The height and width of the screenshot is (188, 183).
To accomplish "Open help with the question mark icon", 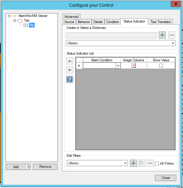I will pos(70,79).
